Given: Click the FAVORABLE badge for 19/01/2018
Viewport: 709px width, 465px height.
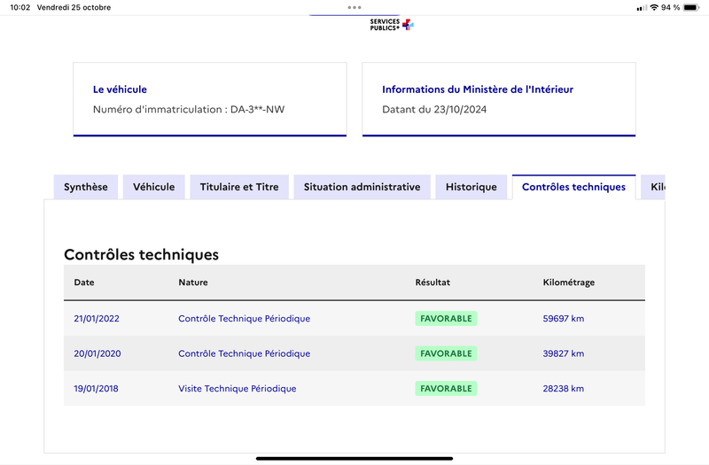Looking at the screenshot, I should click(446, 389).
